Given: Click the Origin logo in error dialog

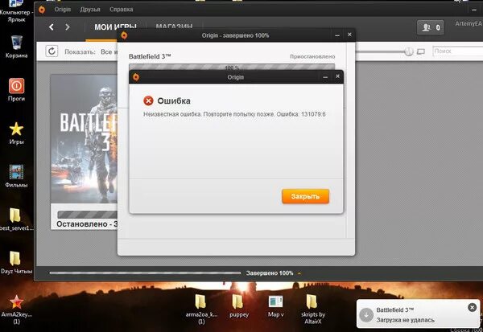Looking at the screenshot, I should 136,77.
